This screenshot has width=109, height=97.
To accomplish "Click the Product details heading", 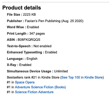I will [22, 8].
